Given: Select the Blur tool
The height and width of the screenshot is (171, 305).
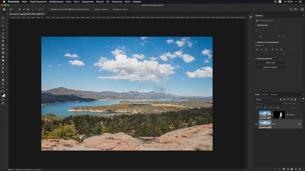Looking at the screenshot, I should click(3, 57).
